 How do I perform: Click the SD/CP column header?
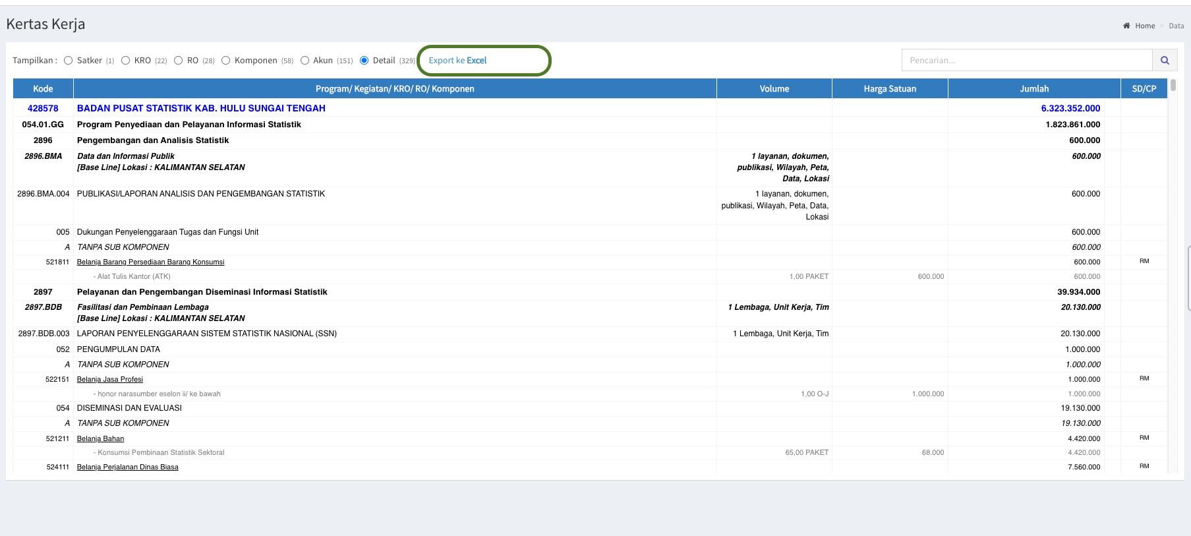[x=1144, y=88]
